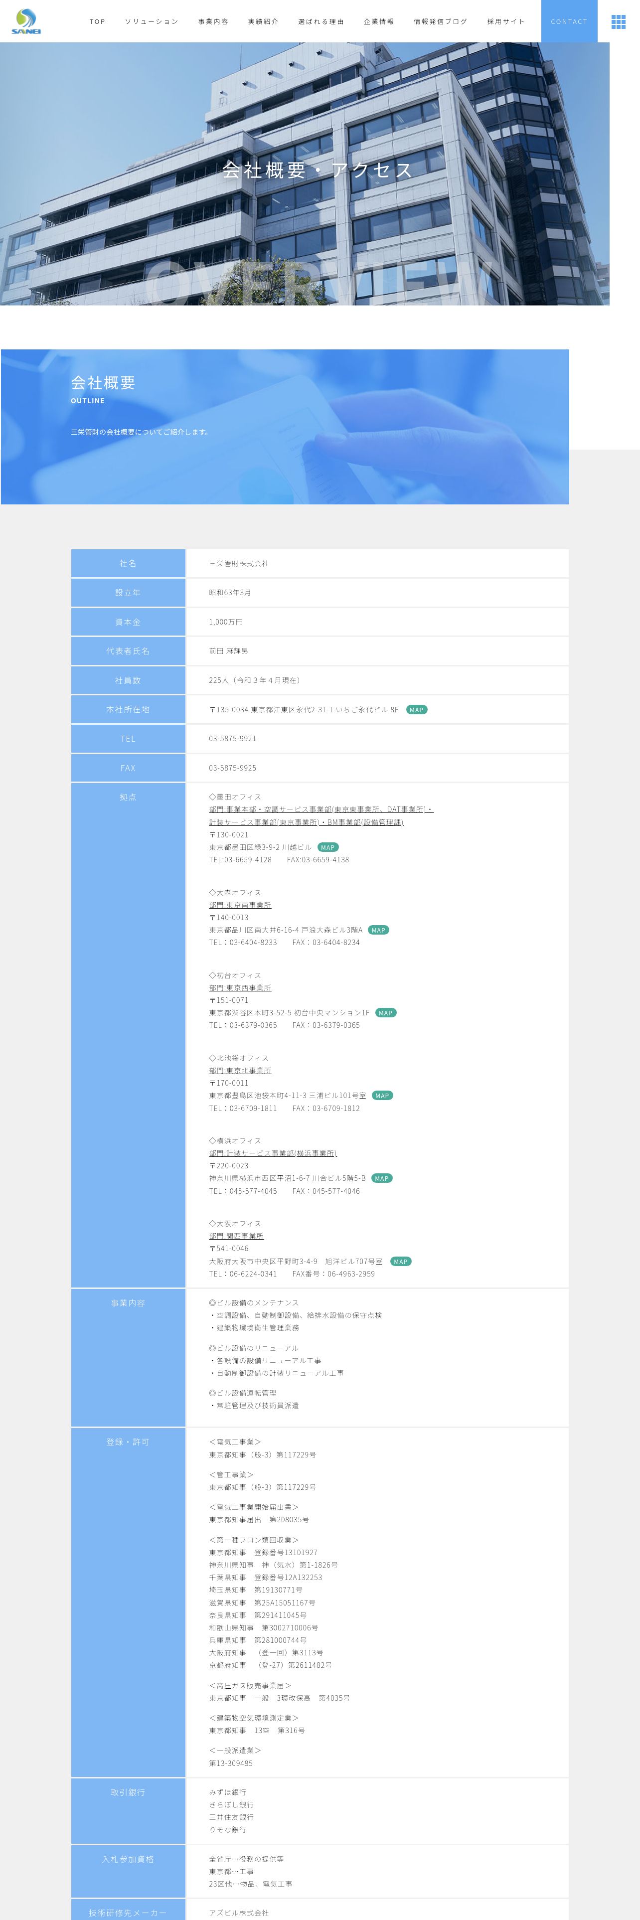This screenshot has width=640, height=1920.
Task: Click the FAX number 03-5875-9925
Action: pyautogui.click(x=232, y=768)
